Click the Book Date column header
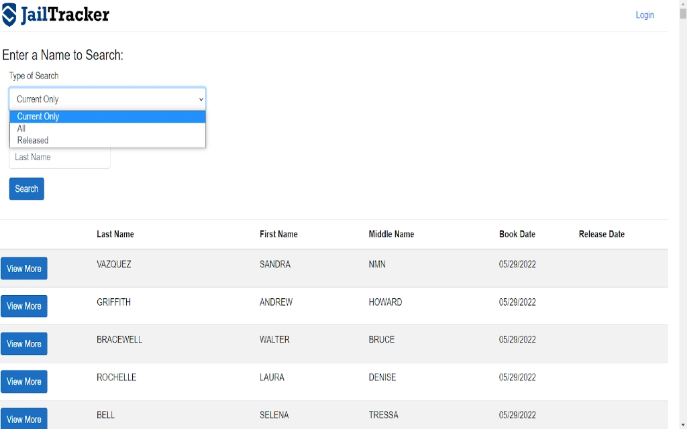687x429 pixels. (x=517, y=234)
